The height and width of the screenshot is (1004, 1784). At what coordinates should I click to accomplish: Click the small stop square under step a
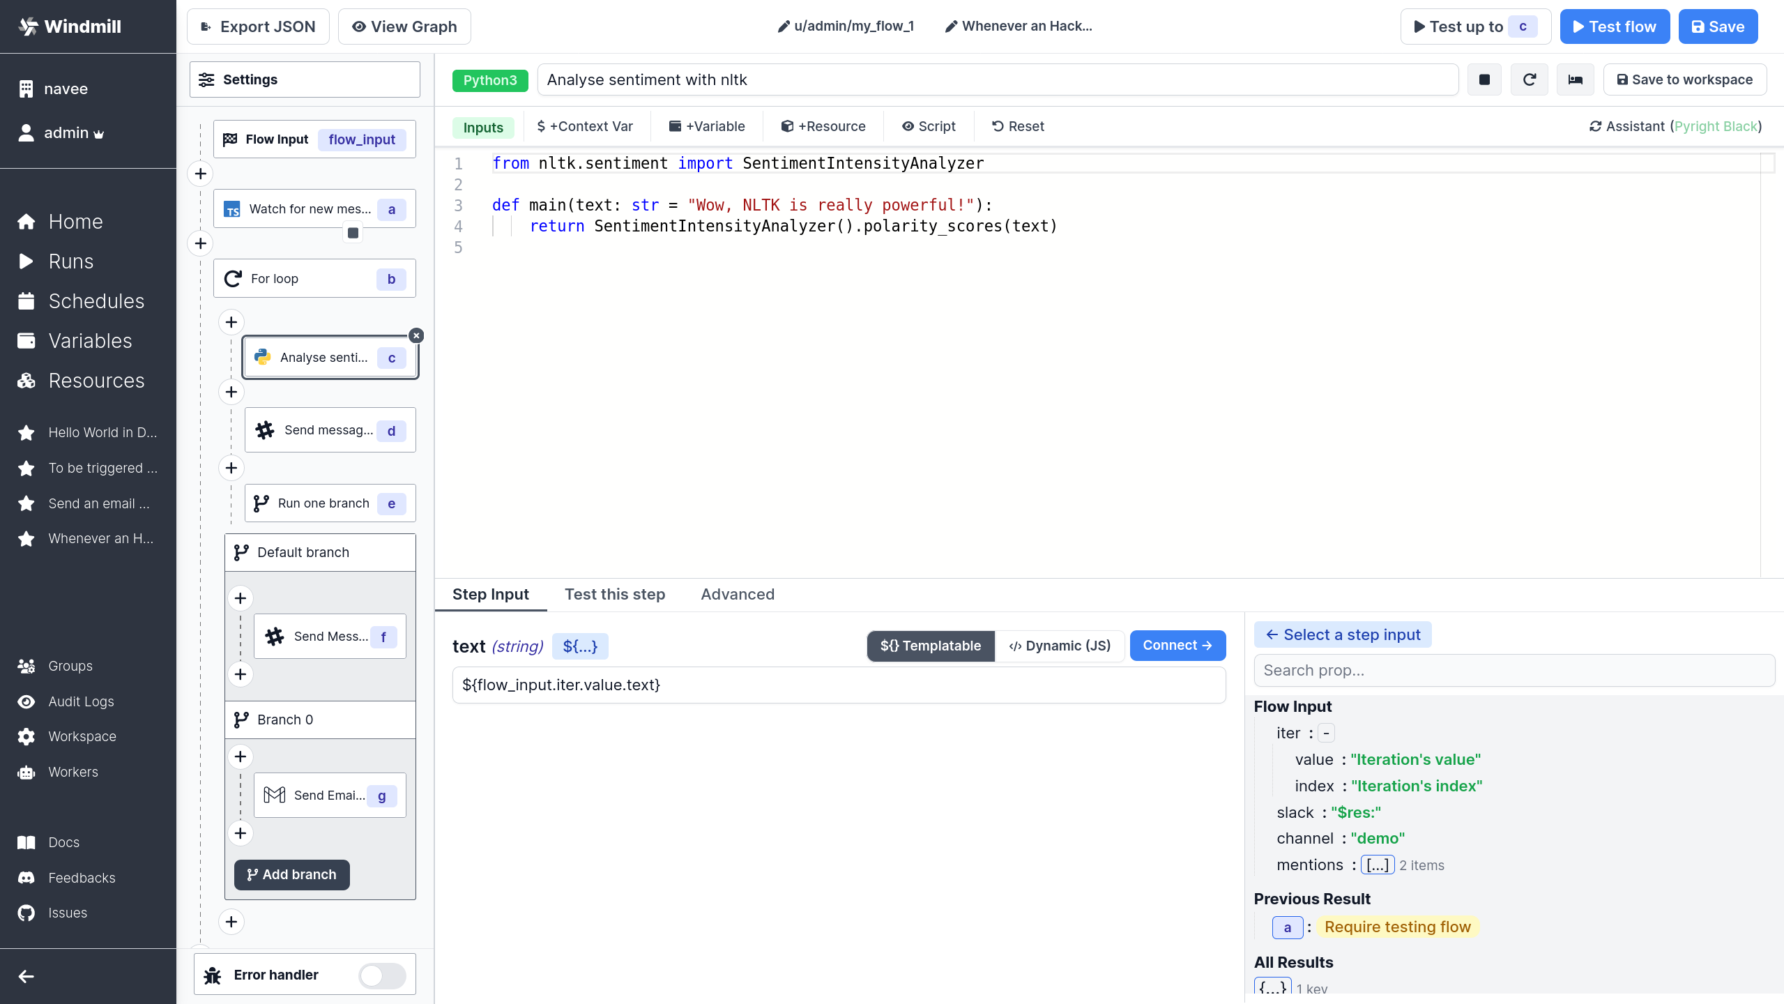(x=353, y=233)
